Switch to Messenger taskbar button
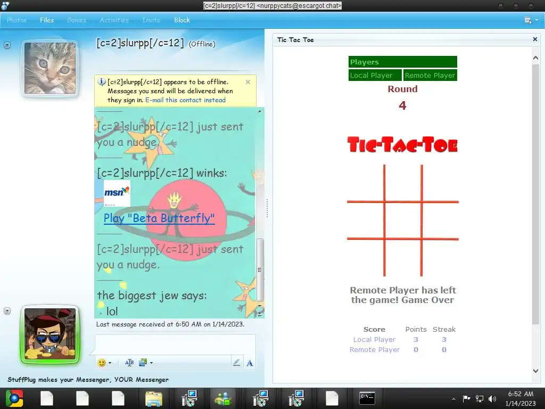 click(x=224, y=398)
